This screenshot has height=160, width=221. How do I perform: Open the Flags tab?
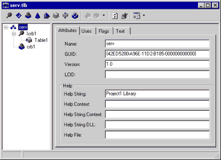(104, 31)
